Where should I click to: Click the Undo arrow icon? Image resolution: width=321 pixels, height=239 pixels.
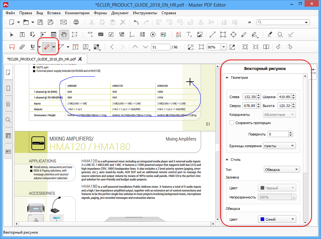point(136,22)
